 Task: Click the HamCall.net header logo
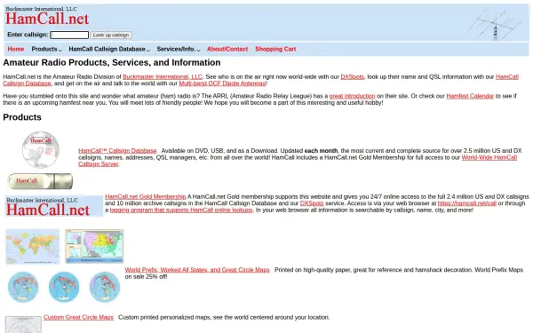(47, 16)
